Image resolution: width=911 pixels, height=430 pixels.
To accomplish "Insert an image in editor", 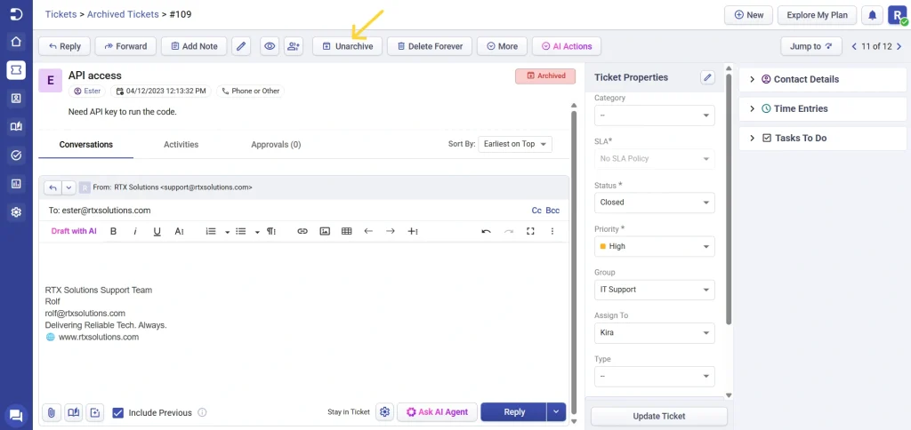I will (x=325, y=231).
